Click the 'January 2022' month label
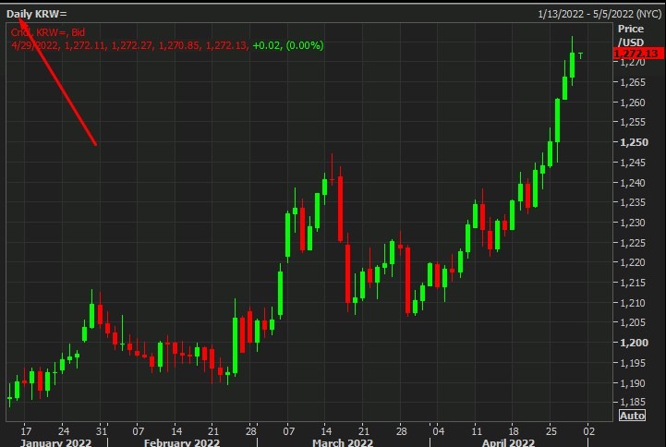 (x=55, y=442)
